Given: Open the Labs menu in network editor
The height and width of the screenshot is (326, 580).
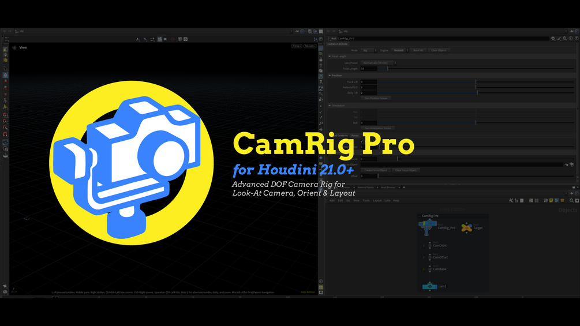Looking at the screenshot, I should coord(387,201).
